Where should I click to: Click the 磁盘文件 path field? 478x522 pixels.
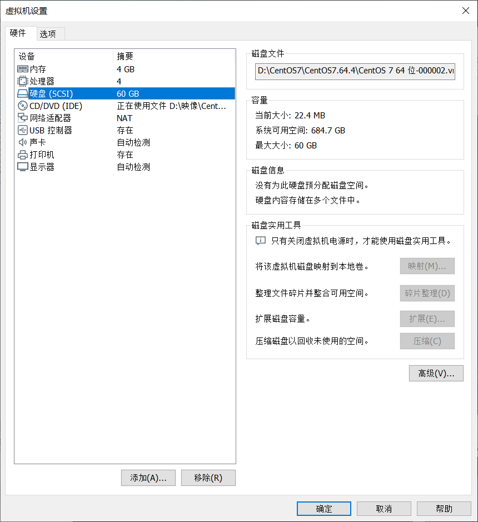(355, 72)
